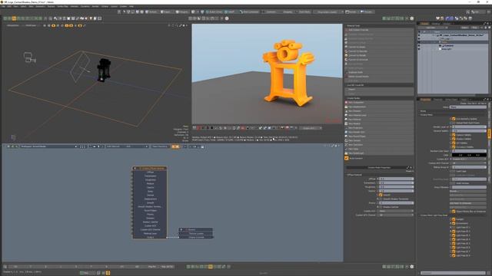This screenshot has height=276, width=492.
Task: Toggle visibility eye of the Camera item
Action: click(419, 46)
